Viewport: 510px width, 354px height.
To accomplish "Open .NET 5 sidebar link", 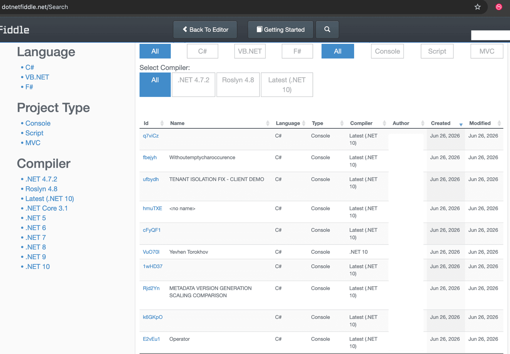I will click(x=36, y=218).
